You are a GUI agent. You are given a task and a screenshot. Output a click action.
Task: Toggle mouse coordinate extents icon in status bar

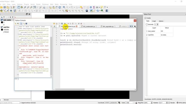click(119, 103)
